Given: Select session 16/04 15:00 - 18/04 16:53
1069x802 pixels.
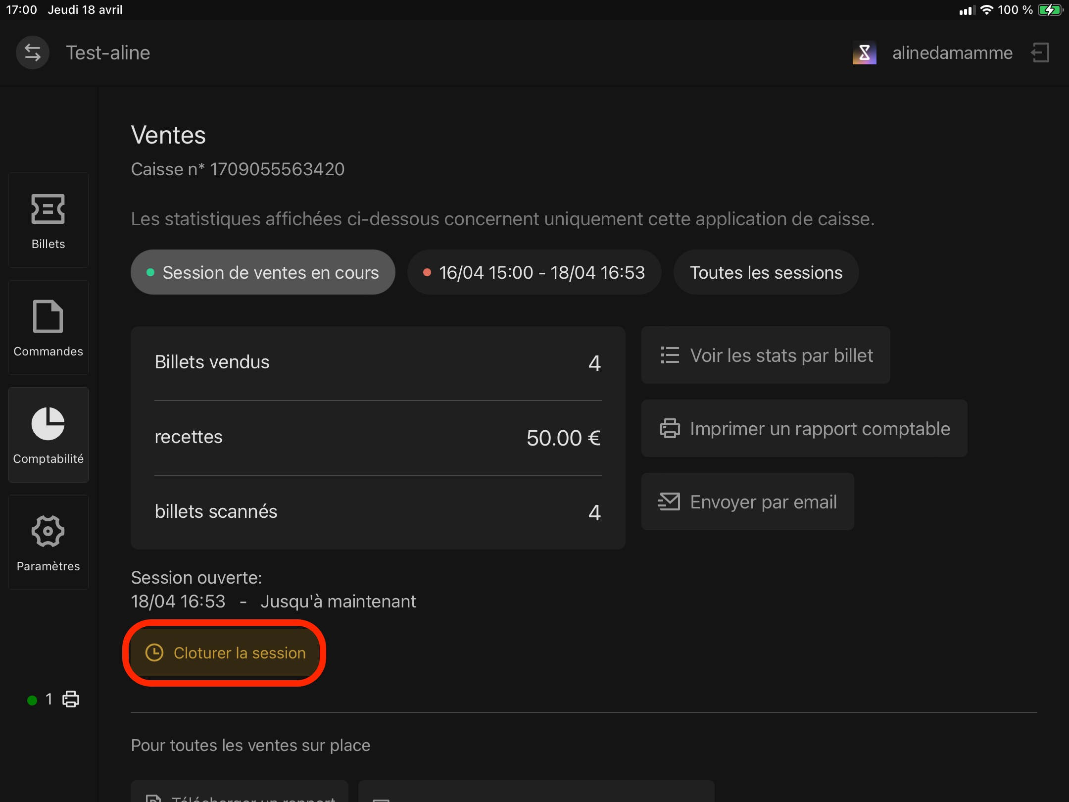Looking at the screenshot, I should coord(534,272).
